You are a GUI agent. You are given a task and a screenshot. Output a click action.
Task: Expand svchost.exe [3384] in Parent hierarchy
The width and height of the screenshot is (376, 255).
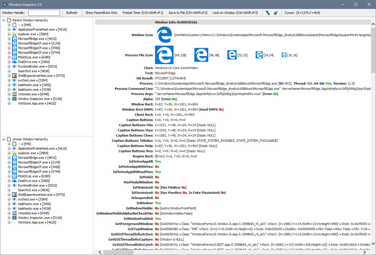point(9,80)
